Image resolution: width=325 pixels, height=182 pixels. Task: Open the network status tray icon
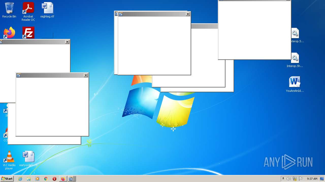(295, 179)
